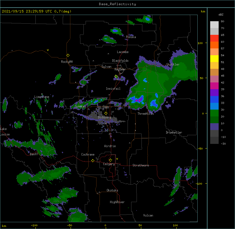Click the white 80 dBZ legend swatch
This screenshot has height=229, width=235.
(x=214, y=25)
